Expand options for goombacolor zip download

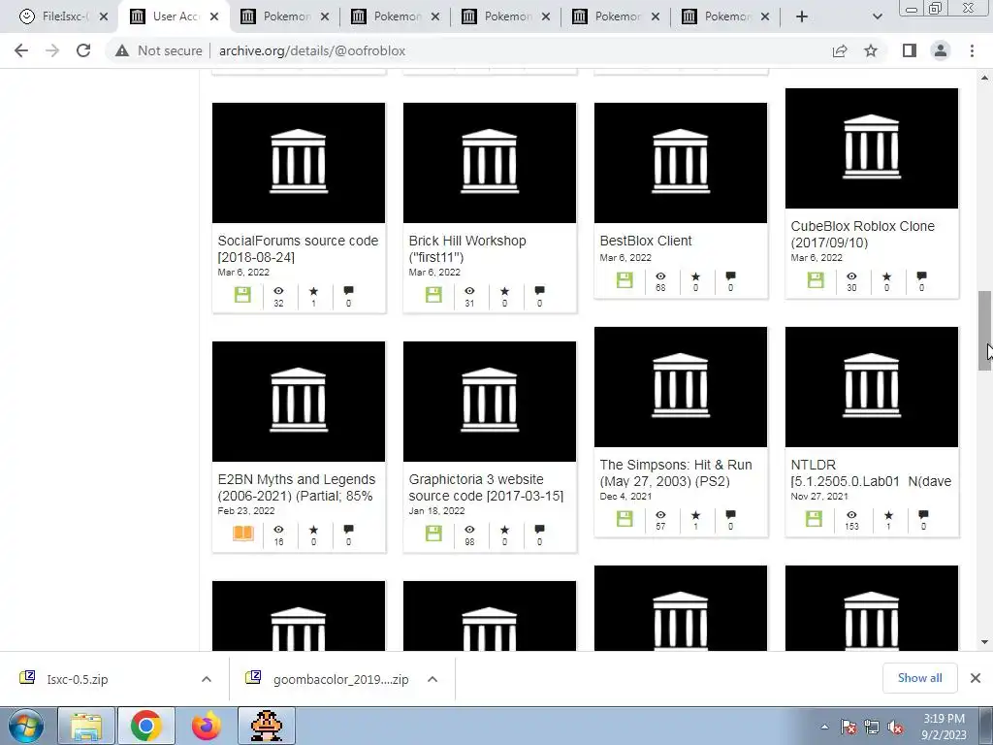[432, 679]
